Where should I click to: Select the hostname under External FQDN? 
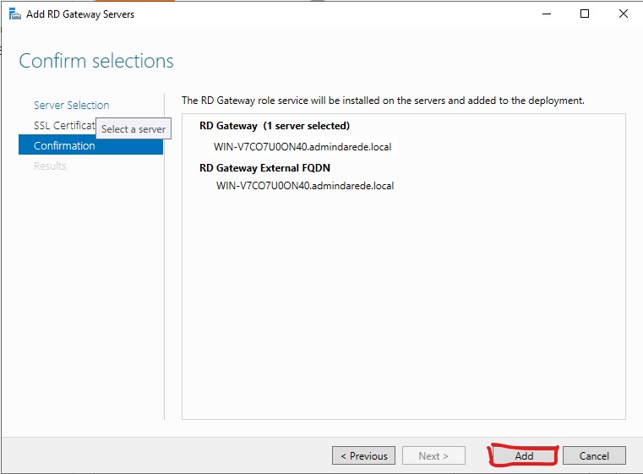point(305,186)
